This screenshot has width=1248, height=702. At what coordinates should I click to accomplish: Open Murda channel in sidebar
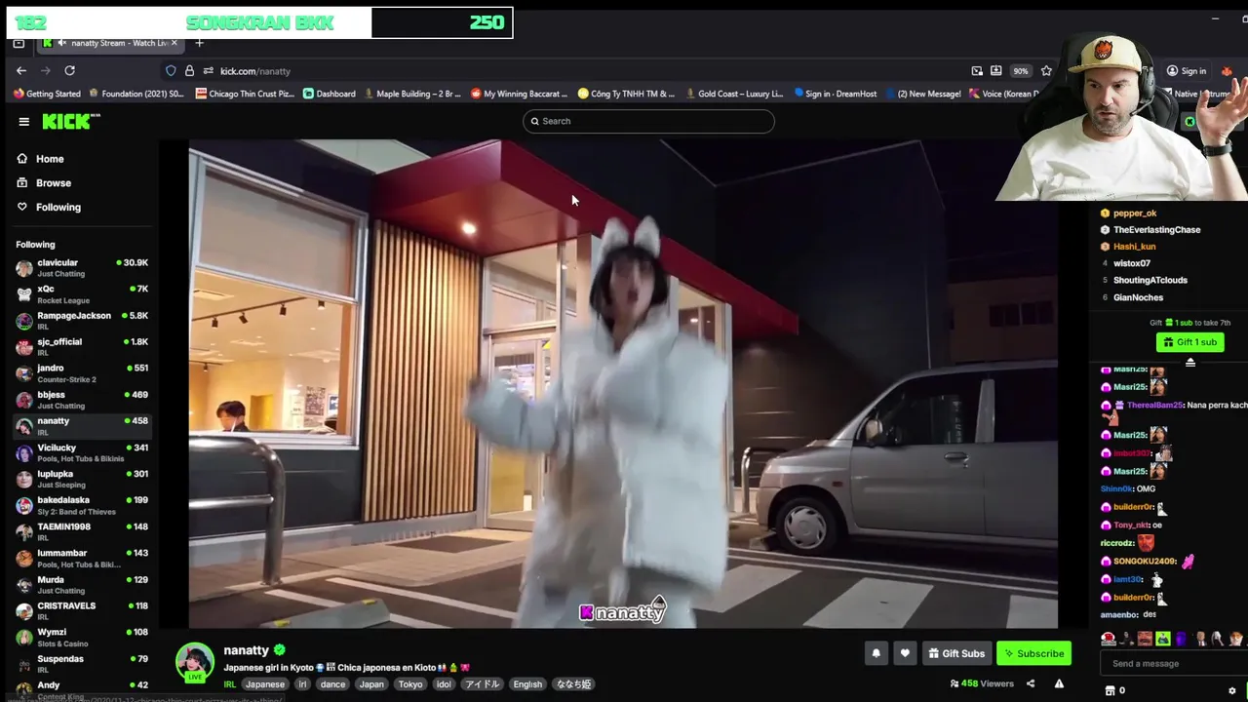pyautogui.click(x=82, y=583)
